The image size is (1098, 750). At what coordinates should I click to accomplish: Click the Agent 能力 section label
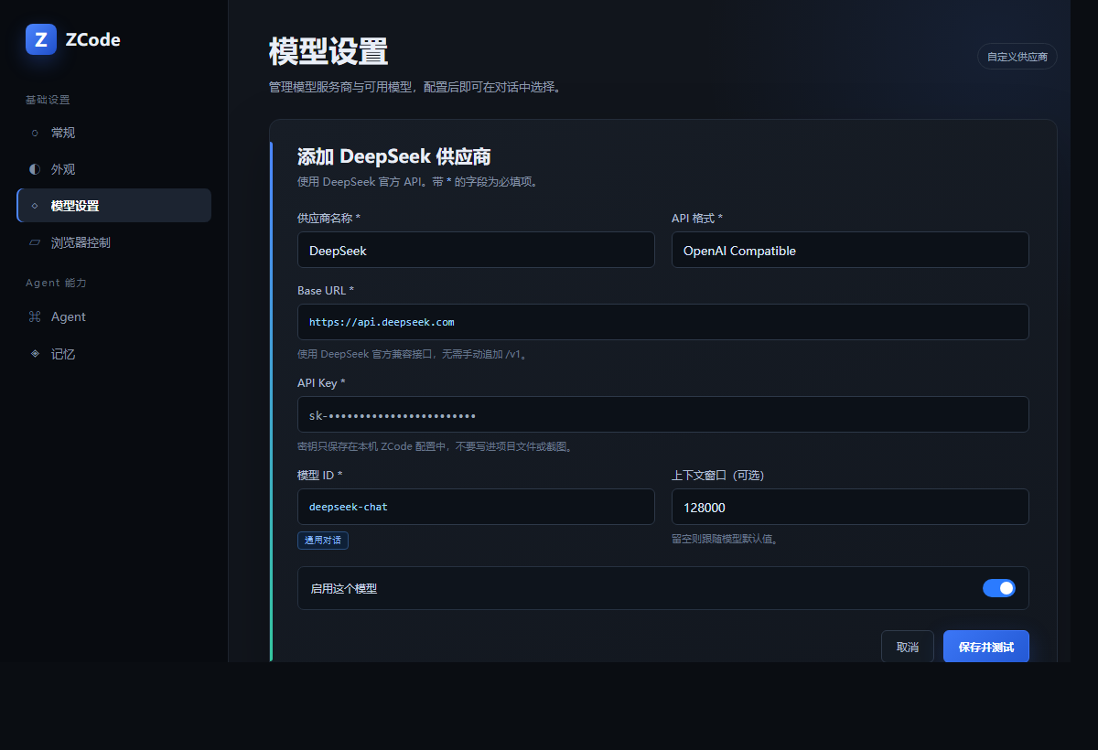point(56,284)
